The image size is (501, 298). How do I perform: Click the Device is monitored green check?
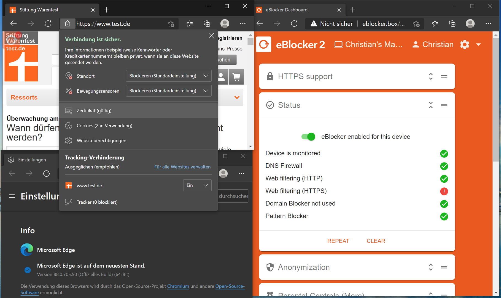click(x=444, y=153)
